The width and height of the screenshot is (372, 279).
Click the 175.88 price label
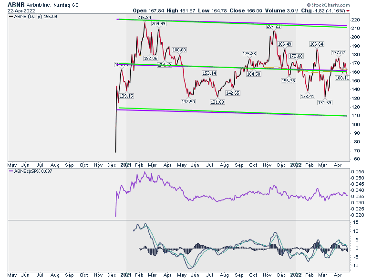click(x=249, y=53)
